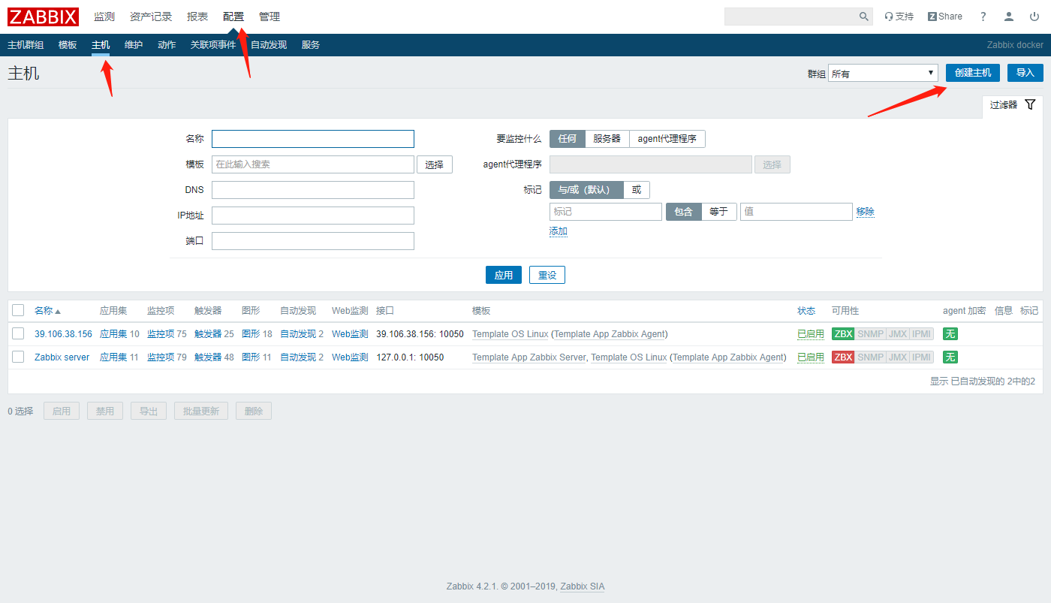1051x603 pixels.
Task: Tick the select-all hosts checkbox
Action: coord(18,310)
